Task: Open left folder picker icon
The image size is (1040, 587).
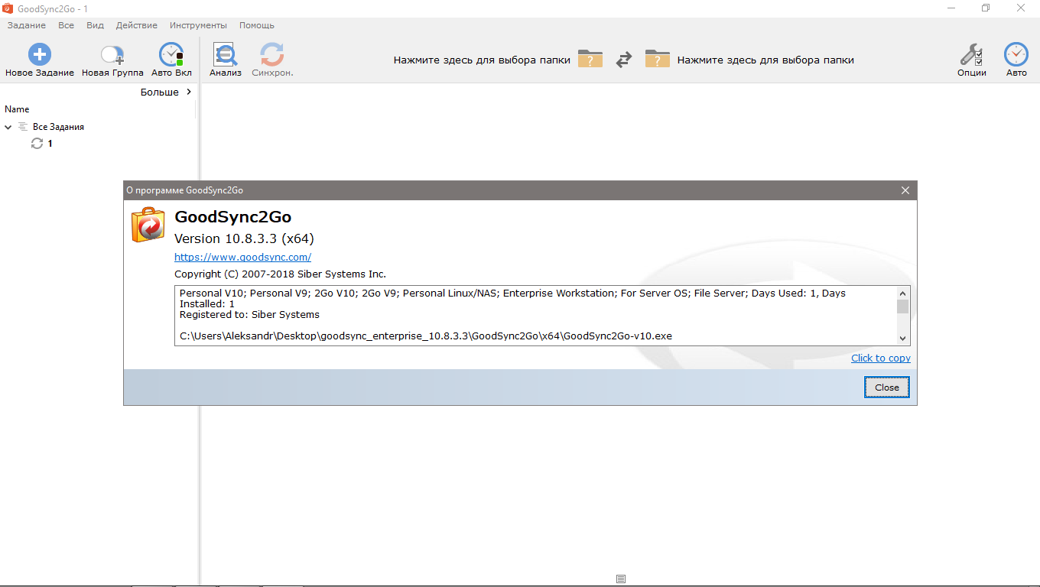Action: pos(590,59)
